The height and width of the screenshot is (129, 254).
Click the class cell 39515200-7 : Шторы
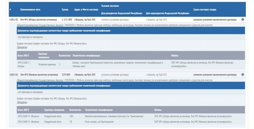(x=24, y=64)
